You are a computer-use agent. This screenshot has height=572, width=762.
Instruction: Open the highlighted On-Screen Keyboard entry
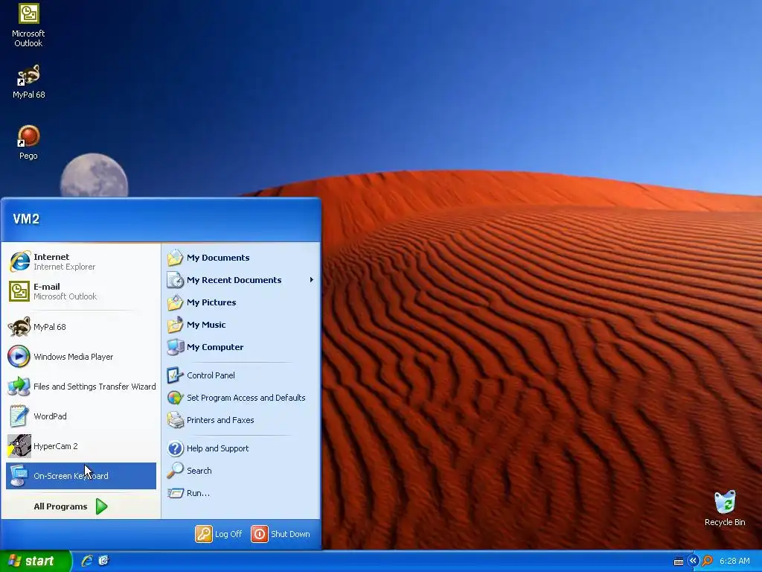pyautogui.click(x=81, y=476)
